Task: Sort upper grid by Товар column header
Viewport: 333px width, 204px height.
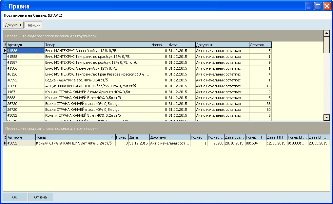Action: [x=98, y=45]
